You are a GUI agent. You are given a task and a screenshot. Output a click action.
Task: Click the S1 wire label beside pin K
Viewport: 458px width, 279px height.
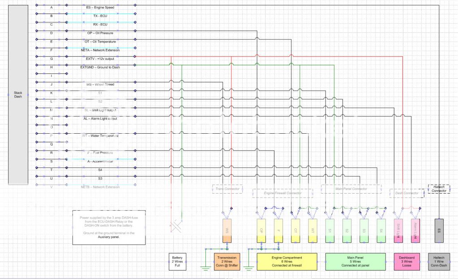[100, 93]
